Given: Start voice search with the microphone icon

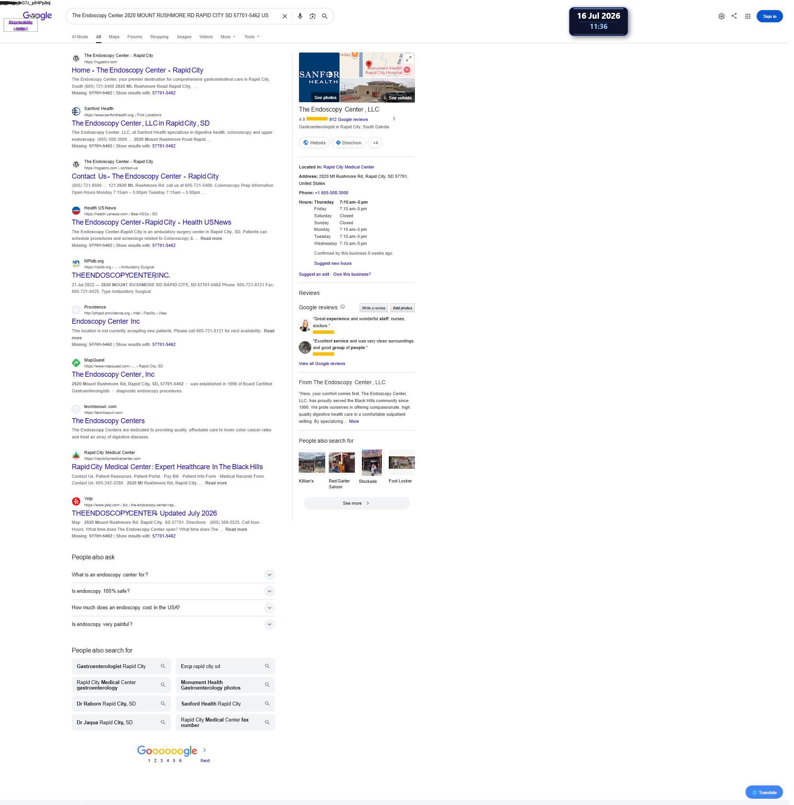Looking at the screenshot, I should pyautogui.click(x=300, y=16).
